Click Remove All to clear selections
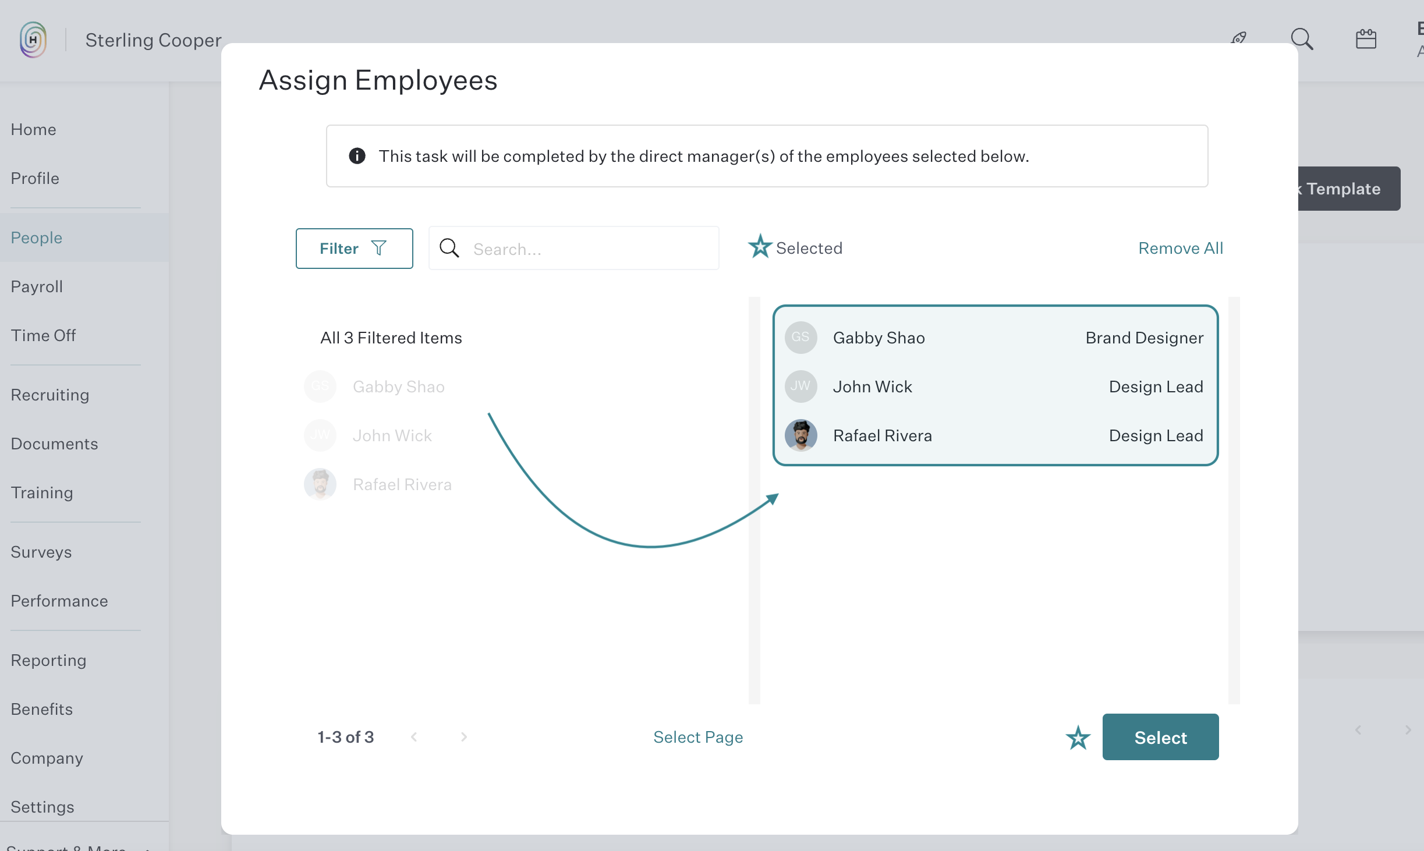The width and height of the screenshot is (1424, 851). (x=1180, y=248)
